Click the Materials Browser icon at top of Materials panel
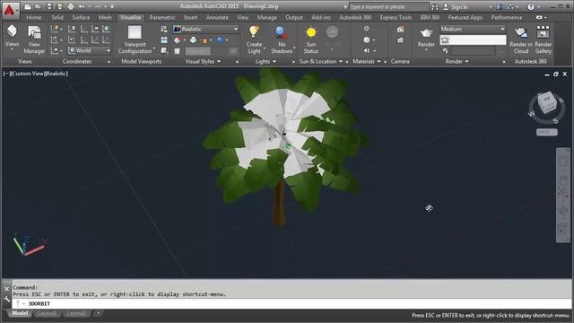This screenshot has width=574, height=323. coord(367,28)
